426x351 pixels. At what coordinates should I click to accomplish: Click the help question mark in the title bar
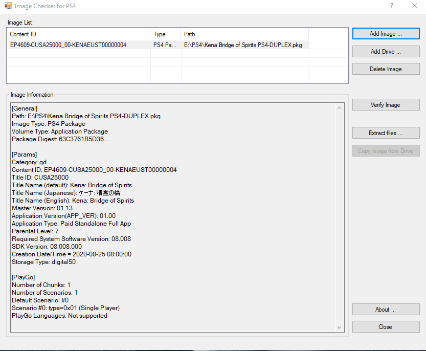(392, 6)
